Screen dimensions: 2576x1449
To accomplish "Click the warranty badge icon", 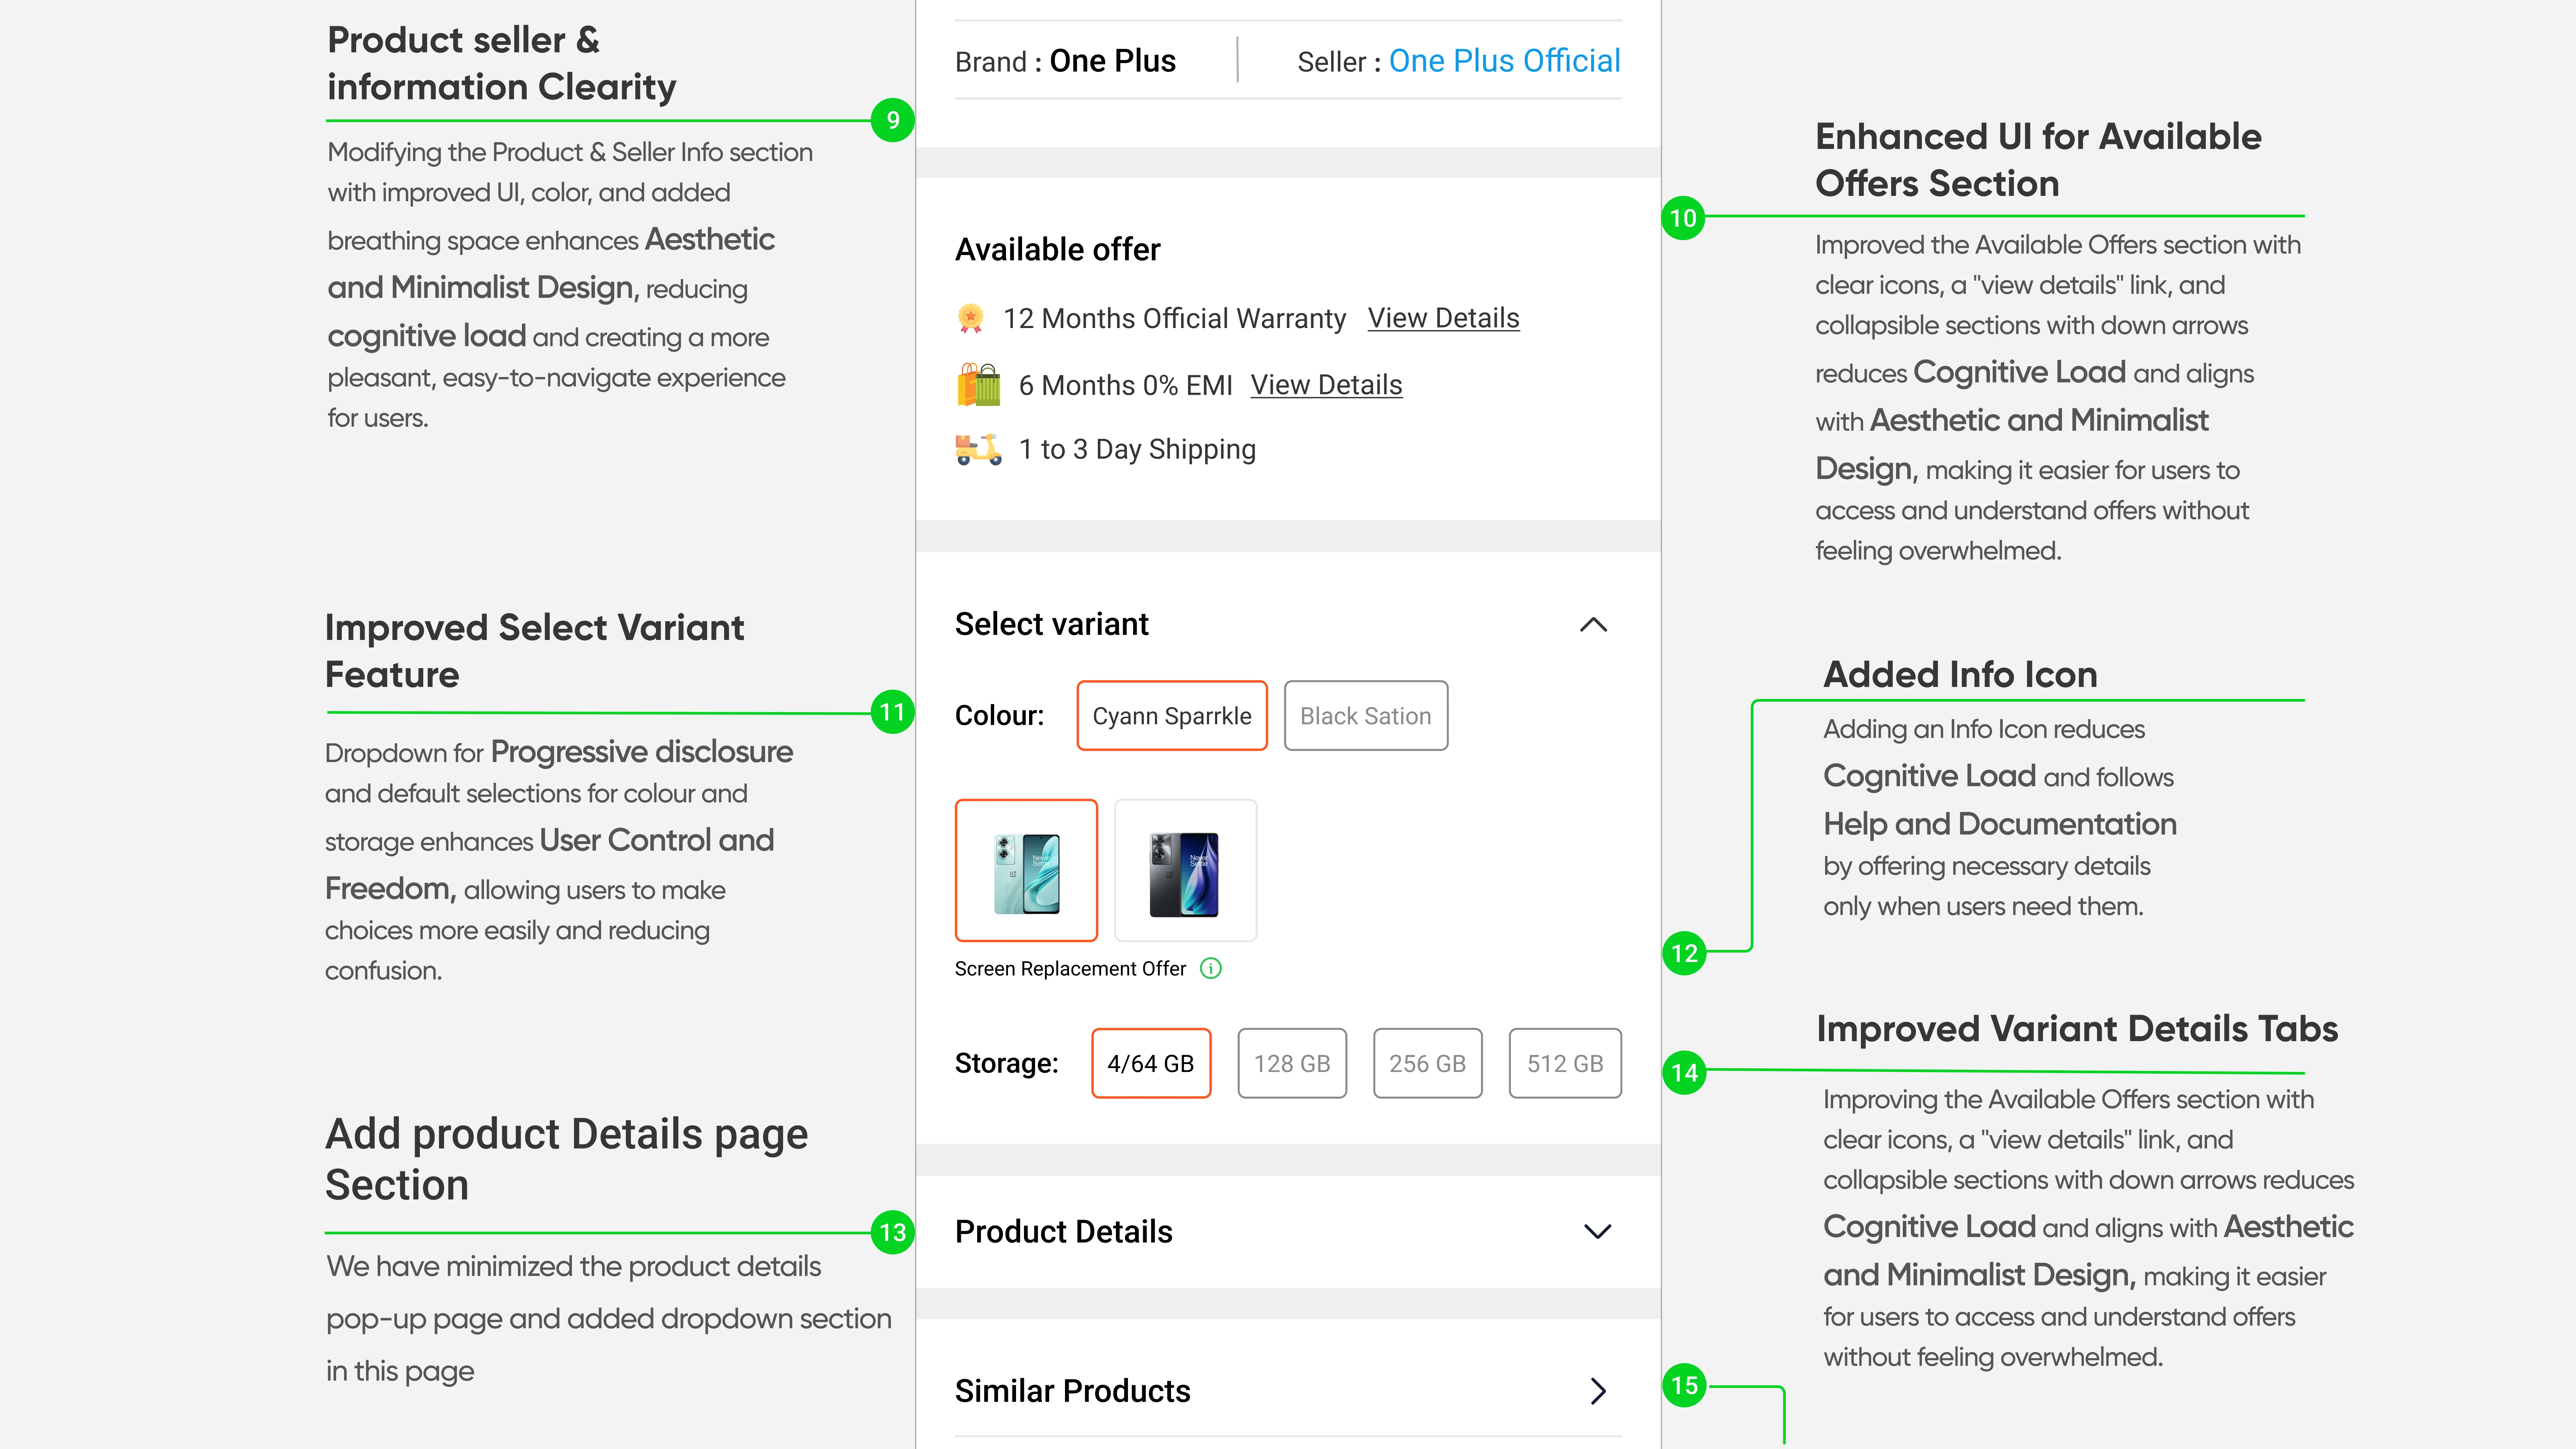I will 970,318.
